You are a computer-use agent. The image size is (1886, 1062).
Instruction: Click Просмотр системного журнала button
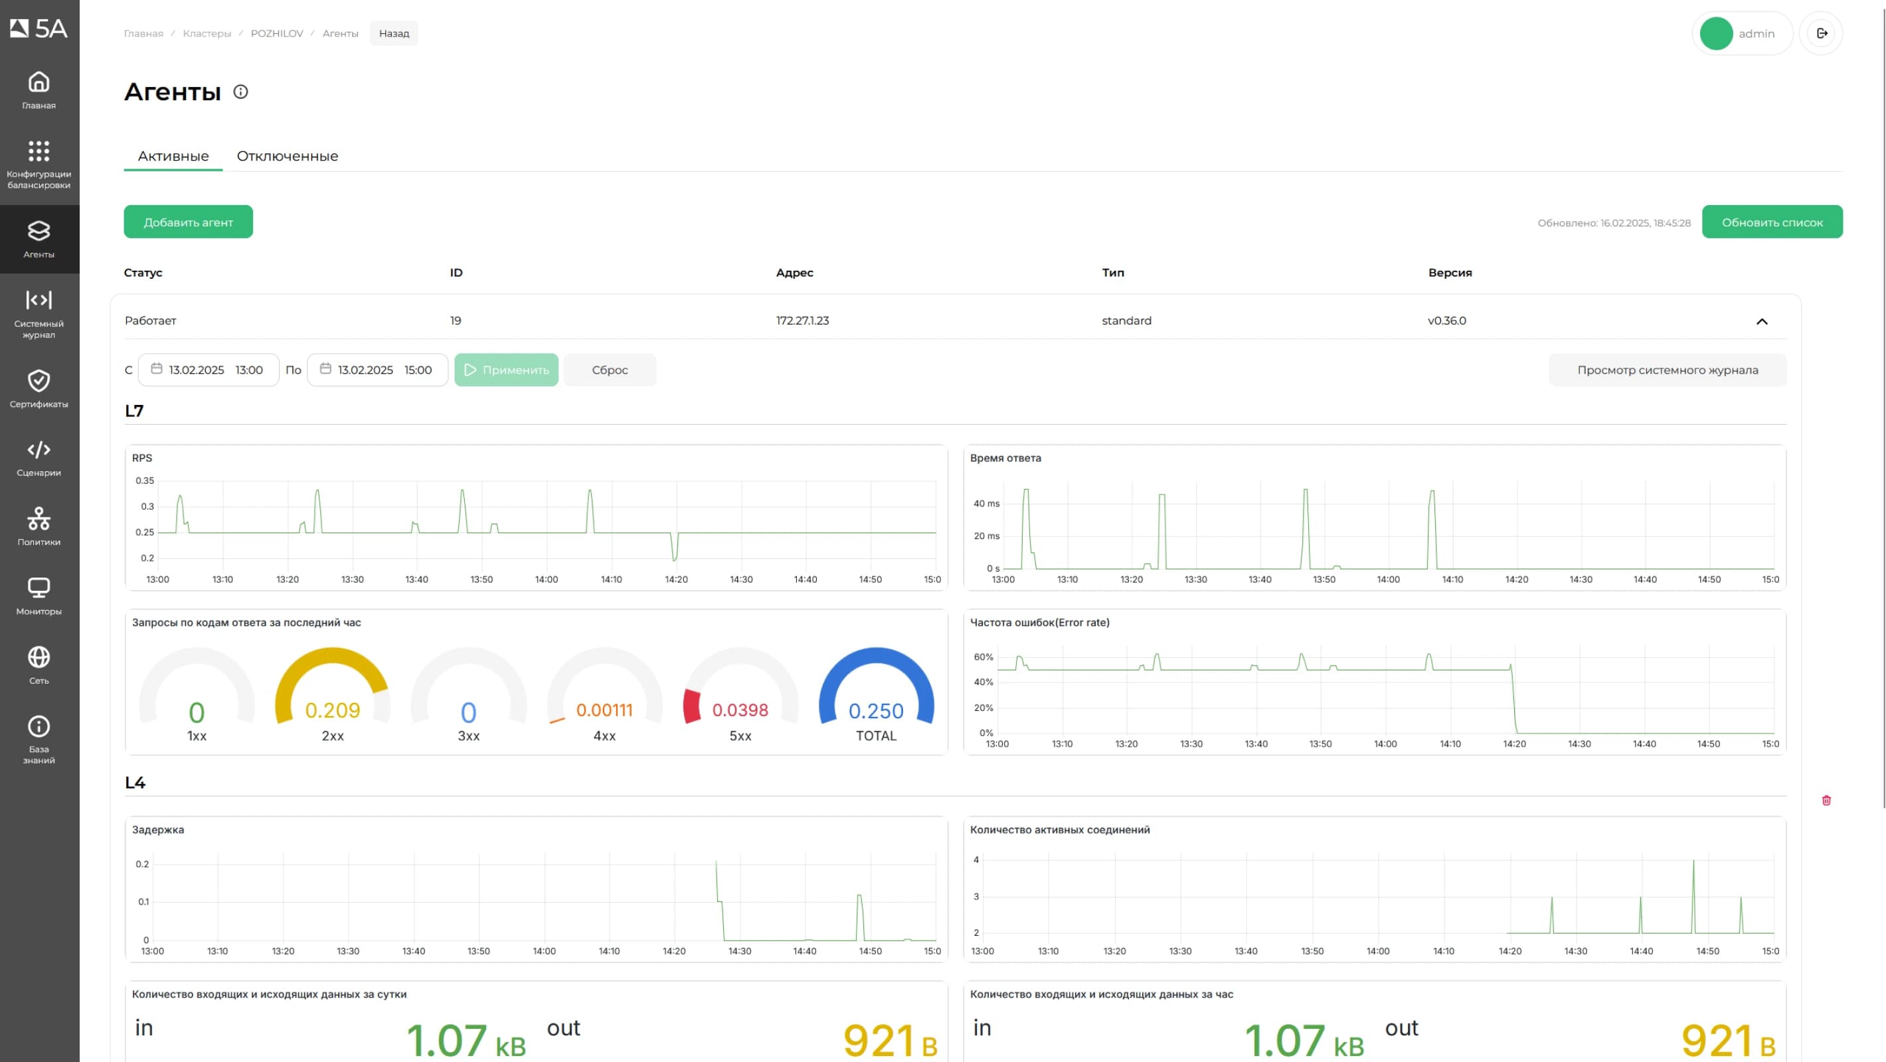click(1667, 370)
